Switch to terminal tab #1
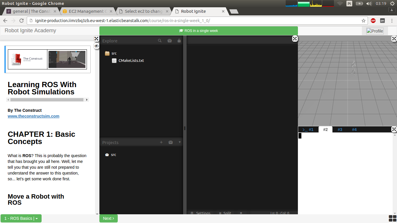The width and height of the screenshot is (397, 223). point(308,130)
